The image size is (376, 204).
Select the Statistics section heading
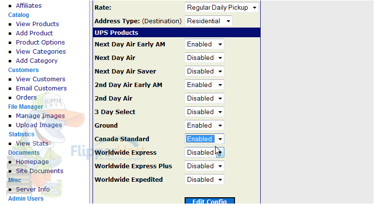pyautogui.click(x=22, y=134)
